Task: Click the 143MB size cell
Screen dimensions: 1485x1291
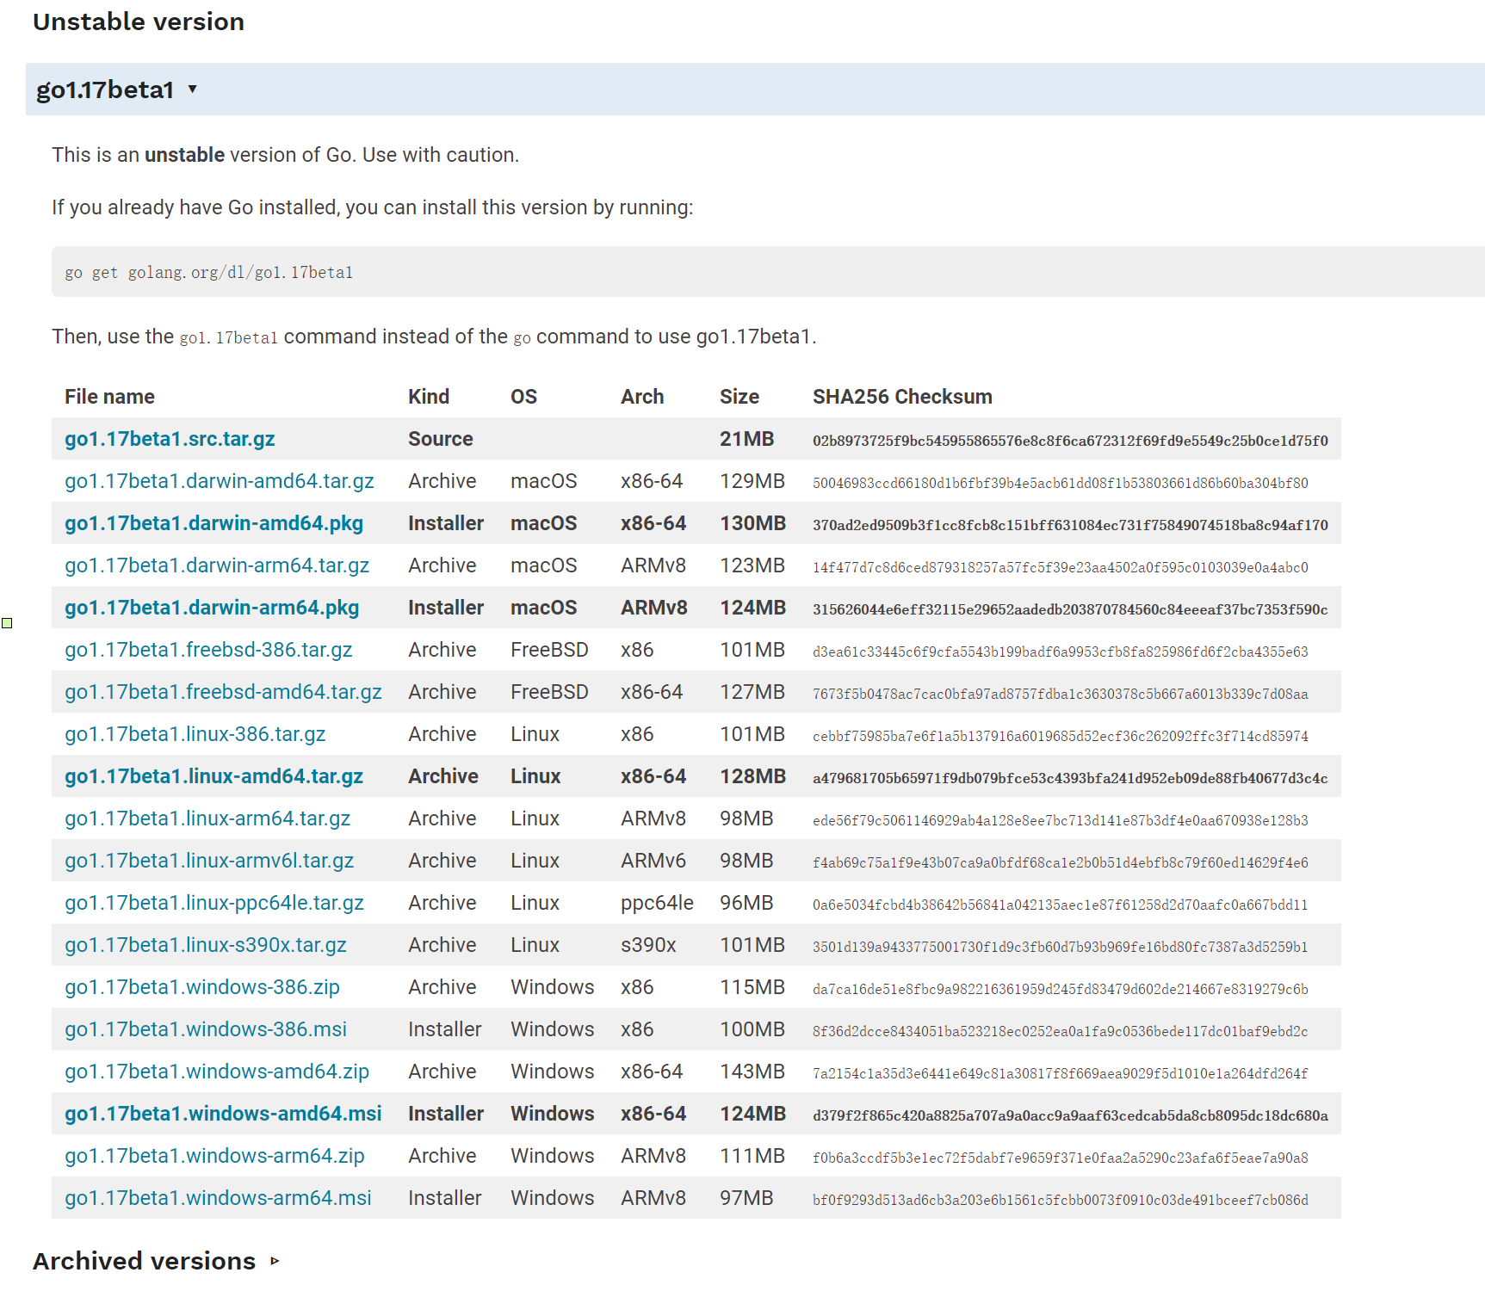Action: coord(752,1072)
